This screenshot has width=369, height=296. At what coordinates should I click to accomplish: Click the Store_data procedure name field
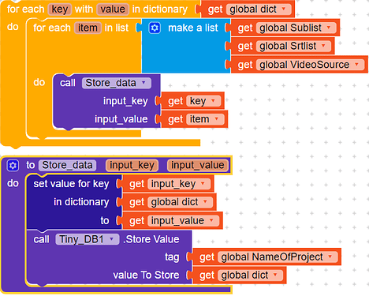[x=67, y=165]
